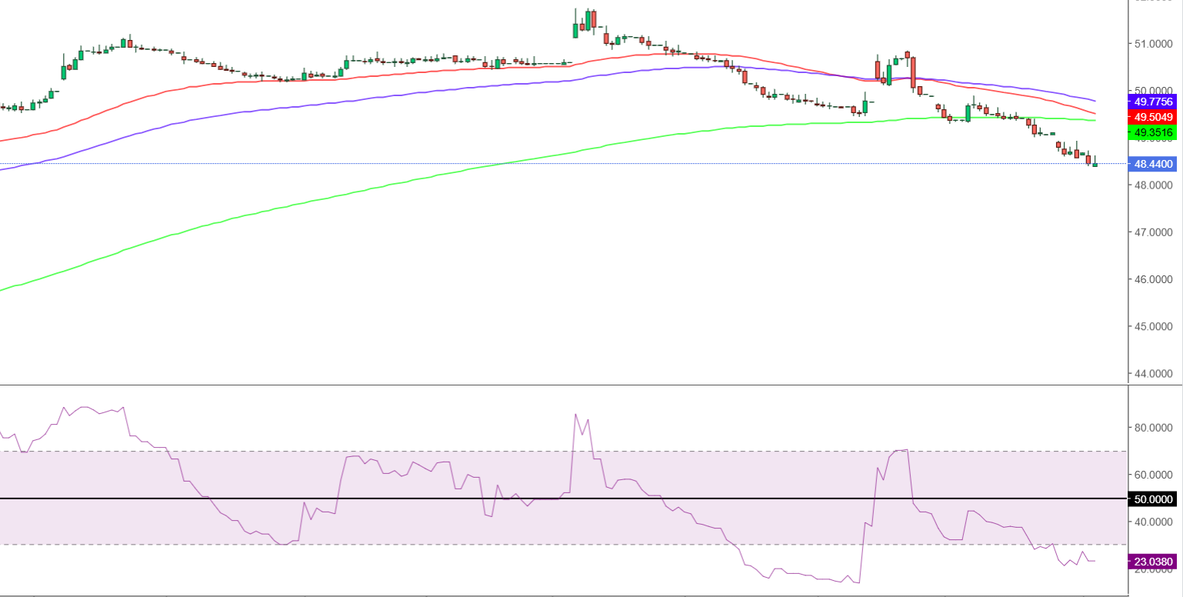Click the purple 49.7756 moving average price tag
Viewport: 1183px width, 597px height.
click(x=1154, y=102)
